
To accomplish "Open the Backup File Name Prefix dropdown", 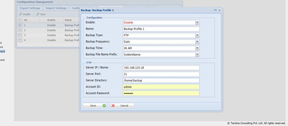I will (x=197, y=55).
